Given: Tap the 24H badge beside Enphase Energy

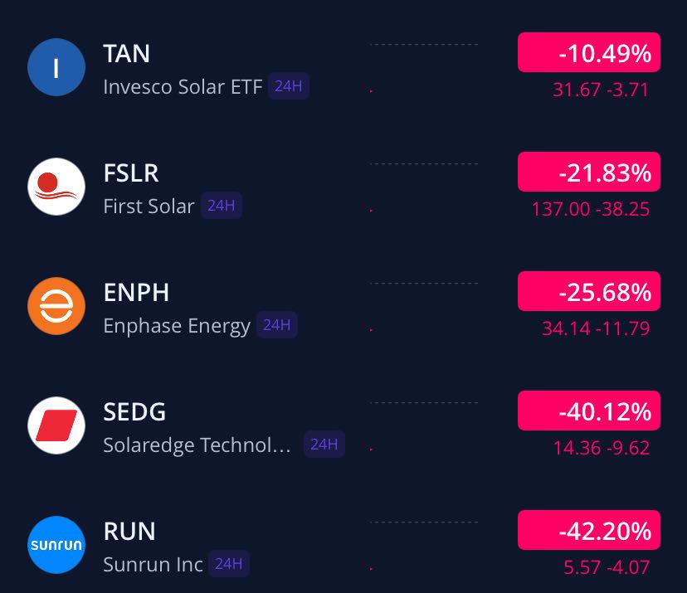Looking at the screenshot, I should (276, 325).
